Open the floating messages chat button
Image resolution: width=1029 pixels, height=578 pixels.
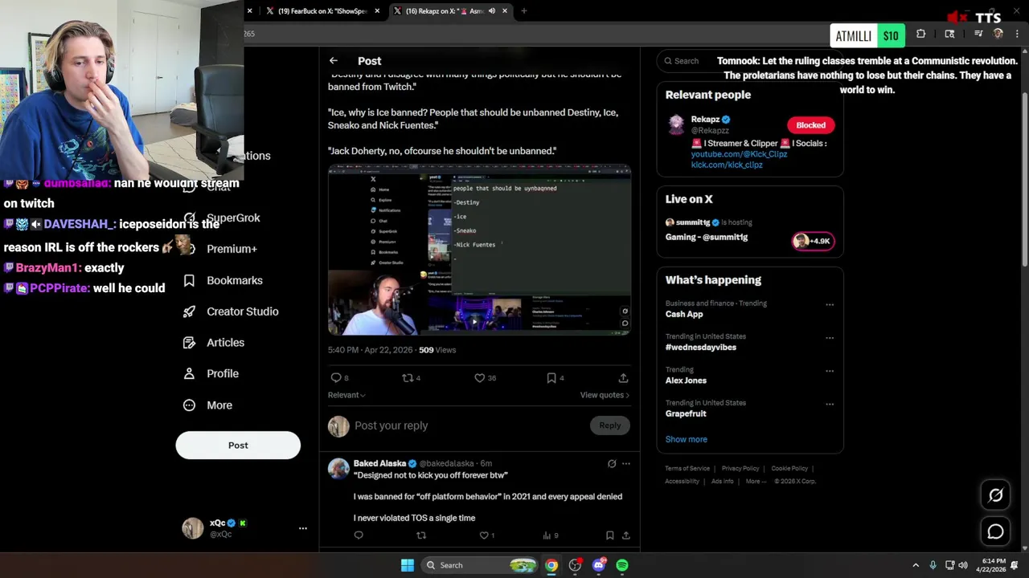click(x=995, y=531)
